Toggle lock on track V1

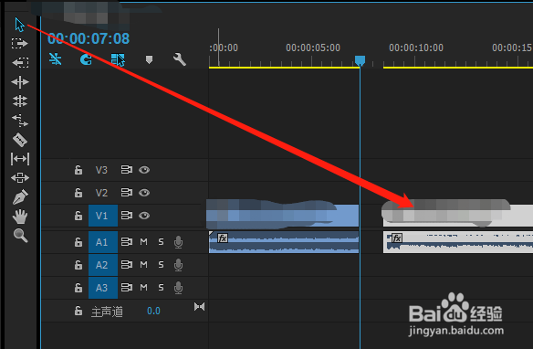click(78, 216)
